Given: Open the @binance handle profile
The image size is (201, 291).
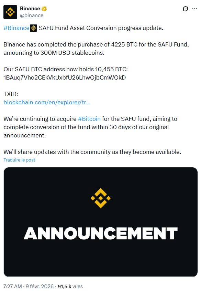Looking at the screenshot, I should point(31,15).
